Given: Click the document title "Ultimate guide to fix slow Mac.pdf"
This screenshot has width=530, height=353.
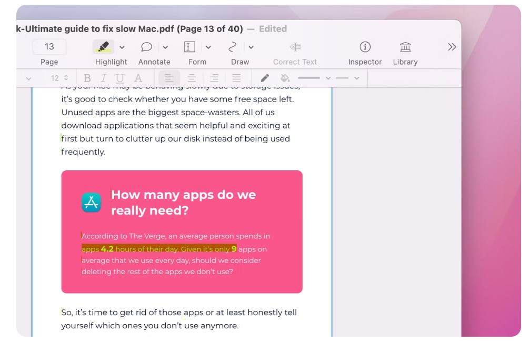Looking at the screenshot, I should [x=100, y=29].
